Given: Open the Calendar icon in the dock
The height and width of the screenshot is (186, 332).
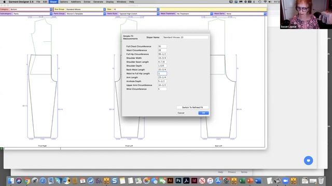Looking at the screenshot, I should tap(82, 181).
